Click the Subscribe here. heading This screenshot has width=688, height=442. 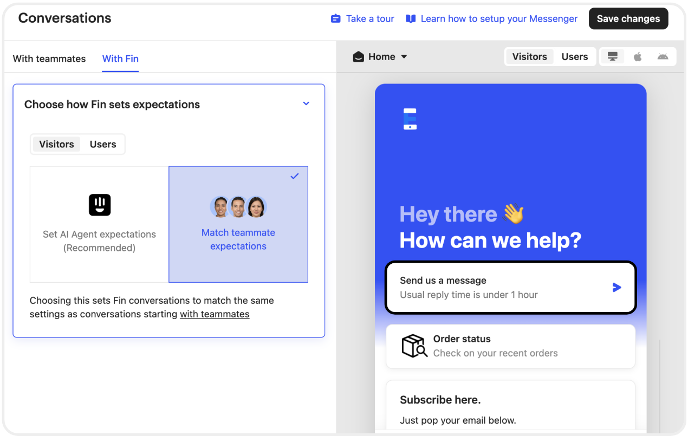(440, 400)
